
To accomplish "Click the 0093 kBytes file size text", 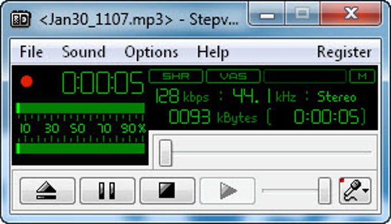I will (213, 117).
